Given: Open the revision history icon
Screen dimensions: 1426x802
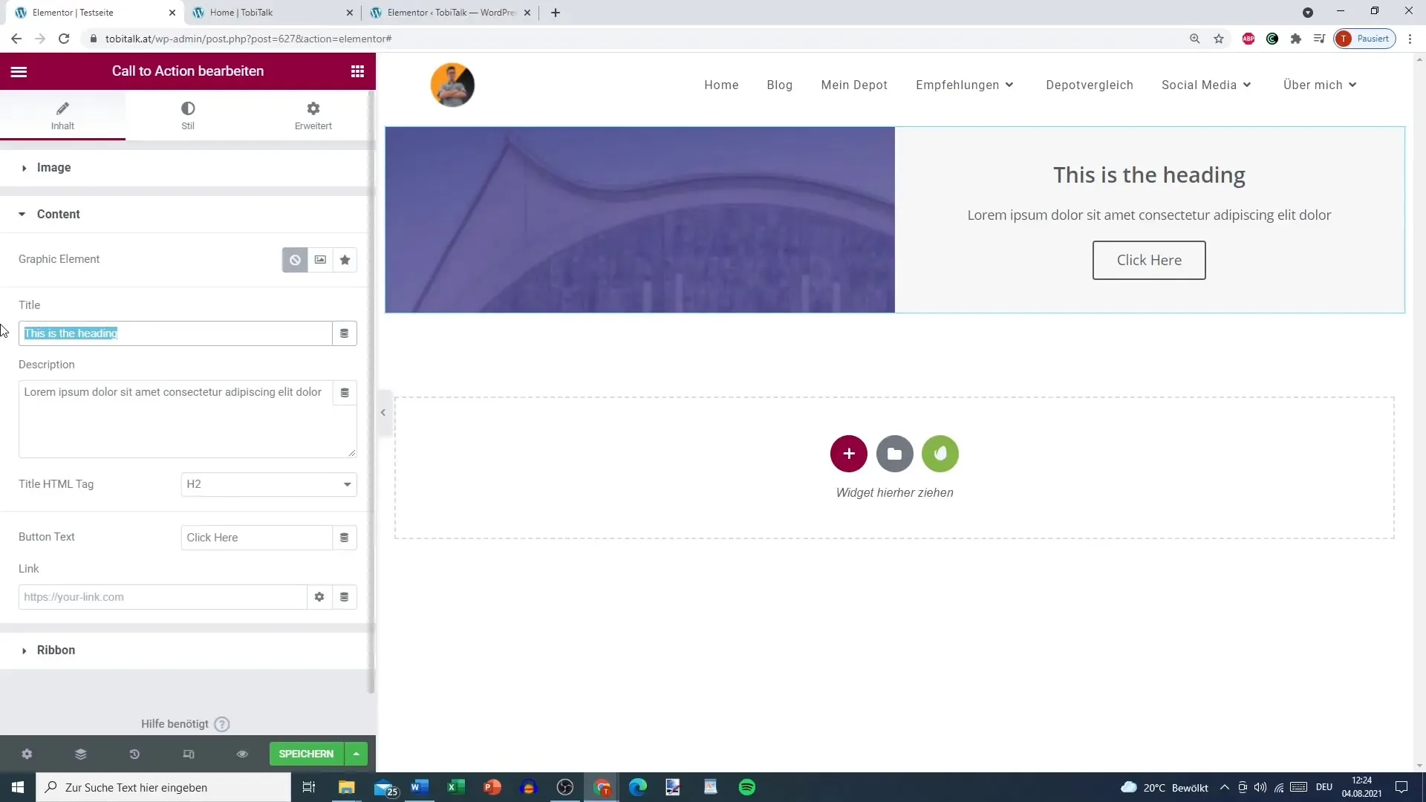Looking at the screenshot, I should click(x=134, y=754).
